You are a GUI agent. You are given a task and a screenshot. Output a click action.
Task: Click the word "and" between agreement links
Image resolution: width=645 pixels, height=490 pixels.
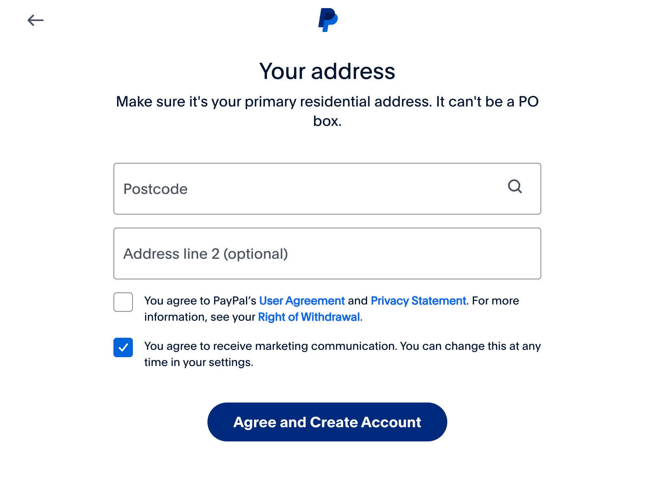[357, 301]
